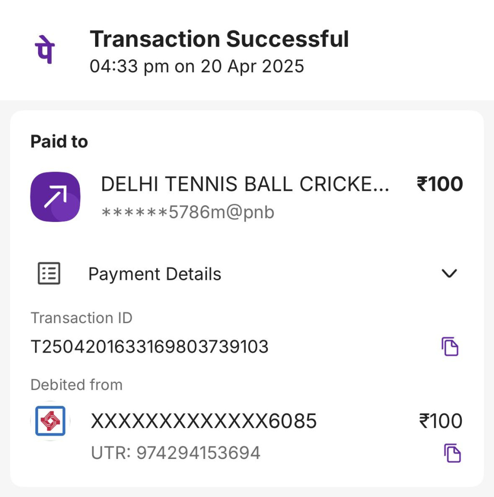Click the account number ending 6085
Image resolution: width=494 pixels, height=497 pixels.
204,421
